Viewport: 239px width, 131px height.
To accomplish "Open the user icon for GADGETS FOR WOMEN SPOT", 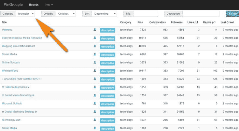I will [95, 79].
